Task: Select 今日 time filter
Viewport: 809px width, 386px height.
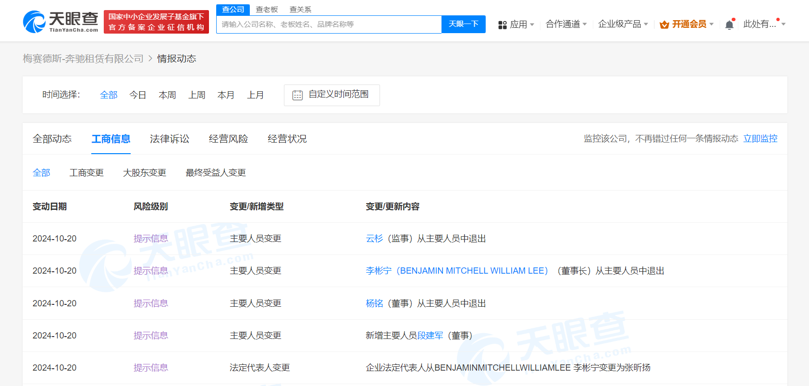Action: (x=138, y=95)
